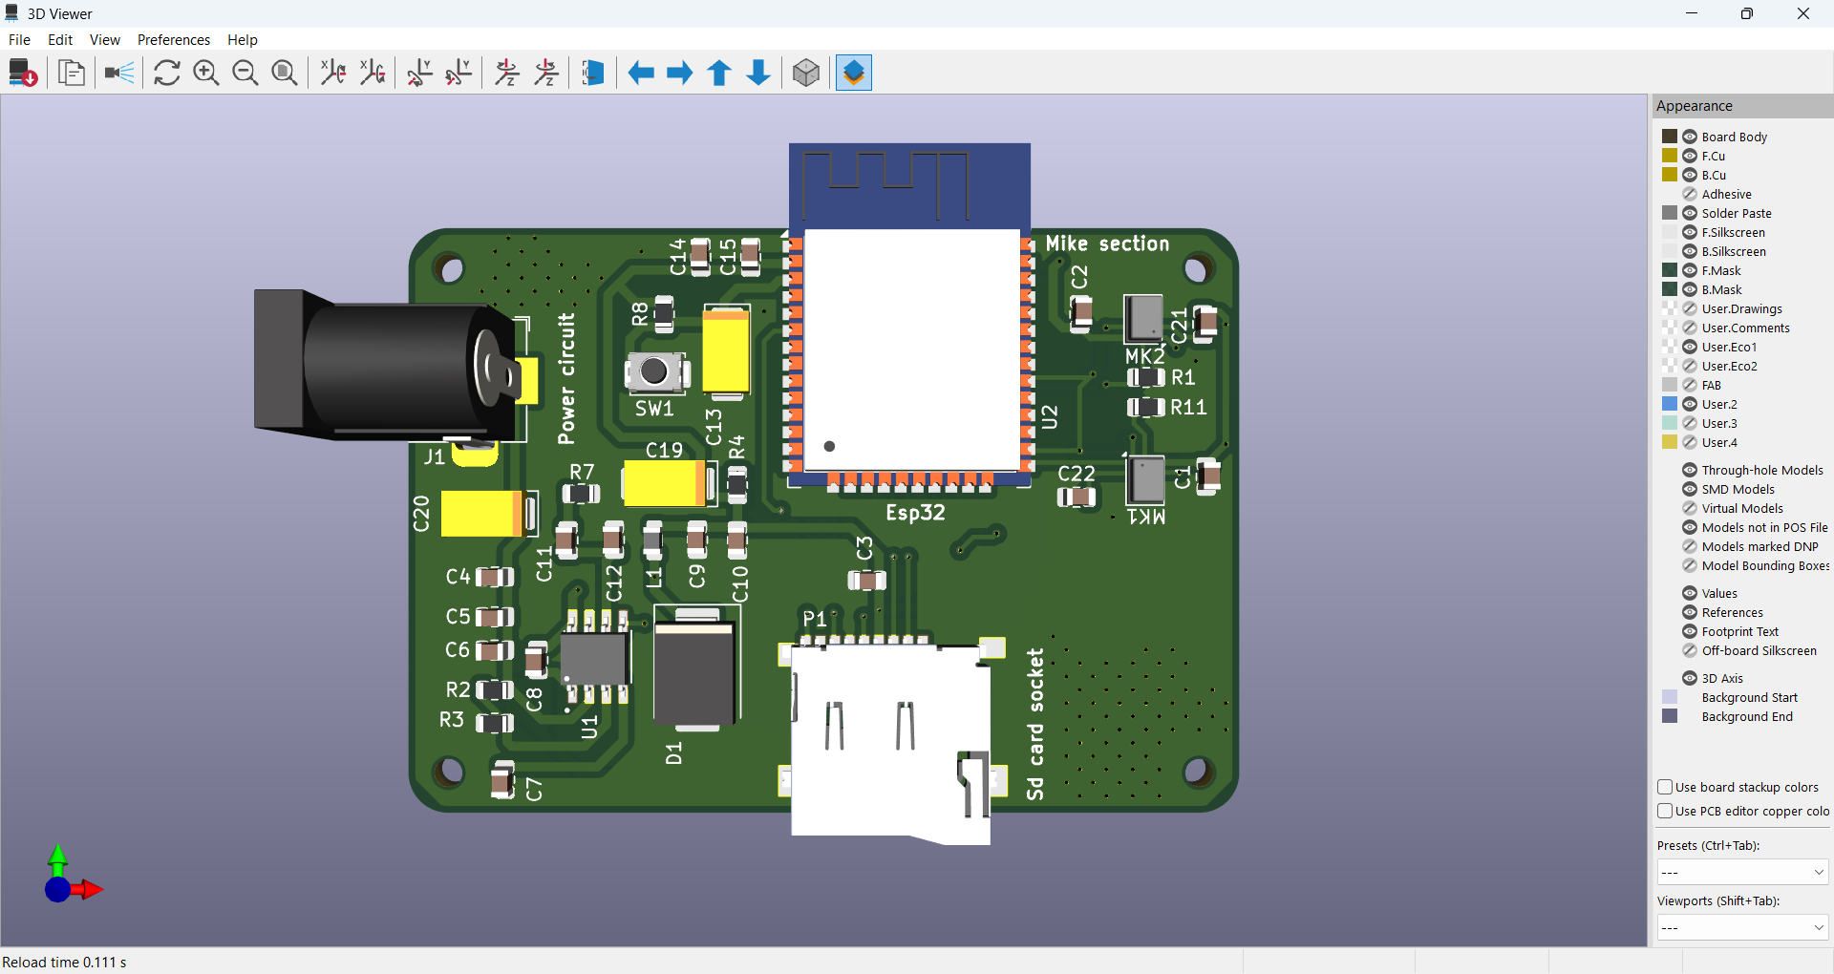The width and height of the screenshot is (1834, 974).
Task: Rotate X counterclockwise icon
Action: (x=373, y=73)
